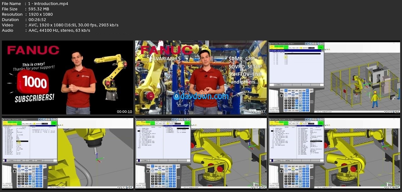Select the JNT soft key
This screenshot has width=402, height=192.
point(21,160)
